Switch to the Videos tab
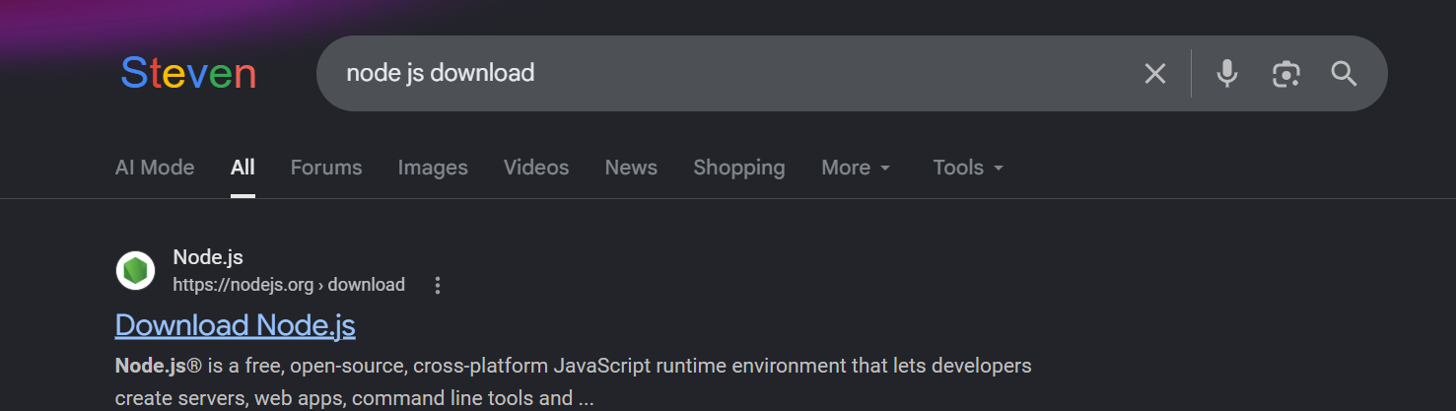This screenshot has height=411, width=1456. point(536,168)
